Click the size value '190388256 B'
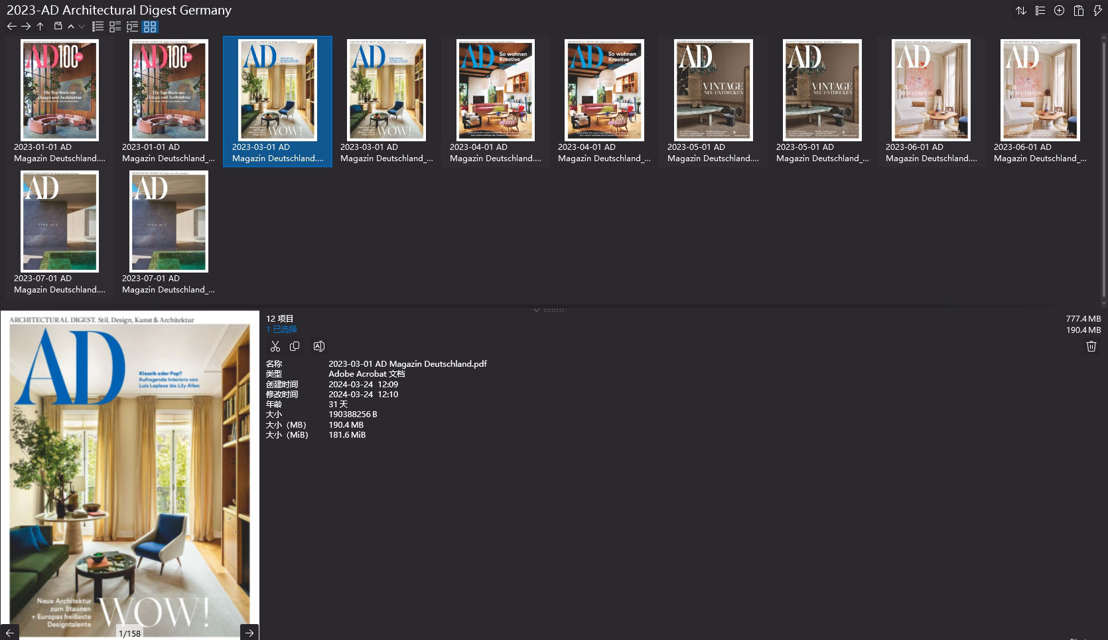Screen dimensions: 1108x640 coord(353,415)
